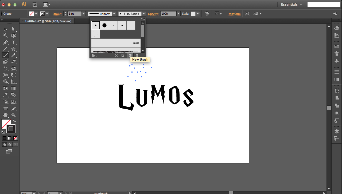Choose the Scale tool
Image resolution: width=342 pixels, height=194 pixels.
[13, 69]
